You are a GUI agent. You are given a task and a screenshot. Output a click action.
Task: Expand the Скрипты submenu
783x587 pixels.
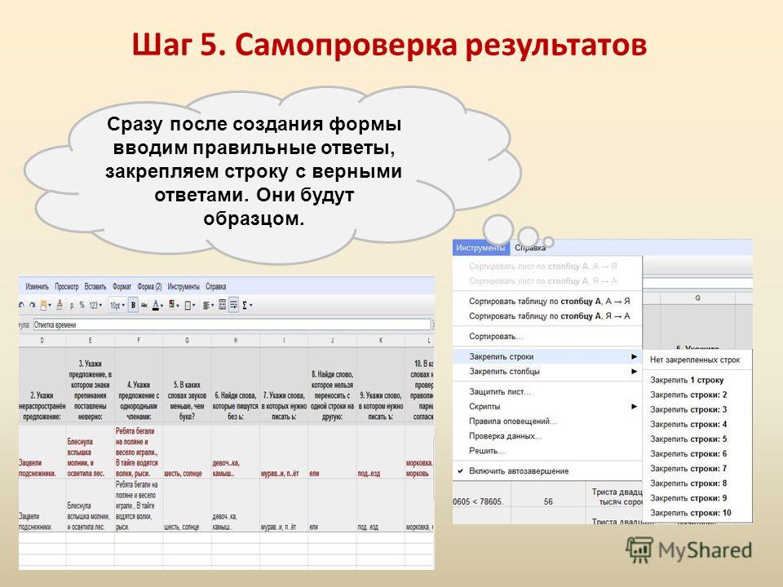coord(547,406)
